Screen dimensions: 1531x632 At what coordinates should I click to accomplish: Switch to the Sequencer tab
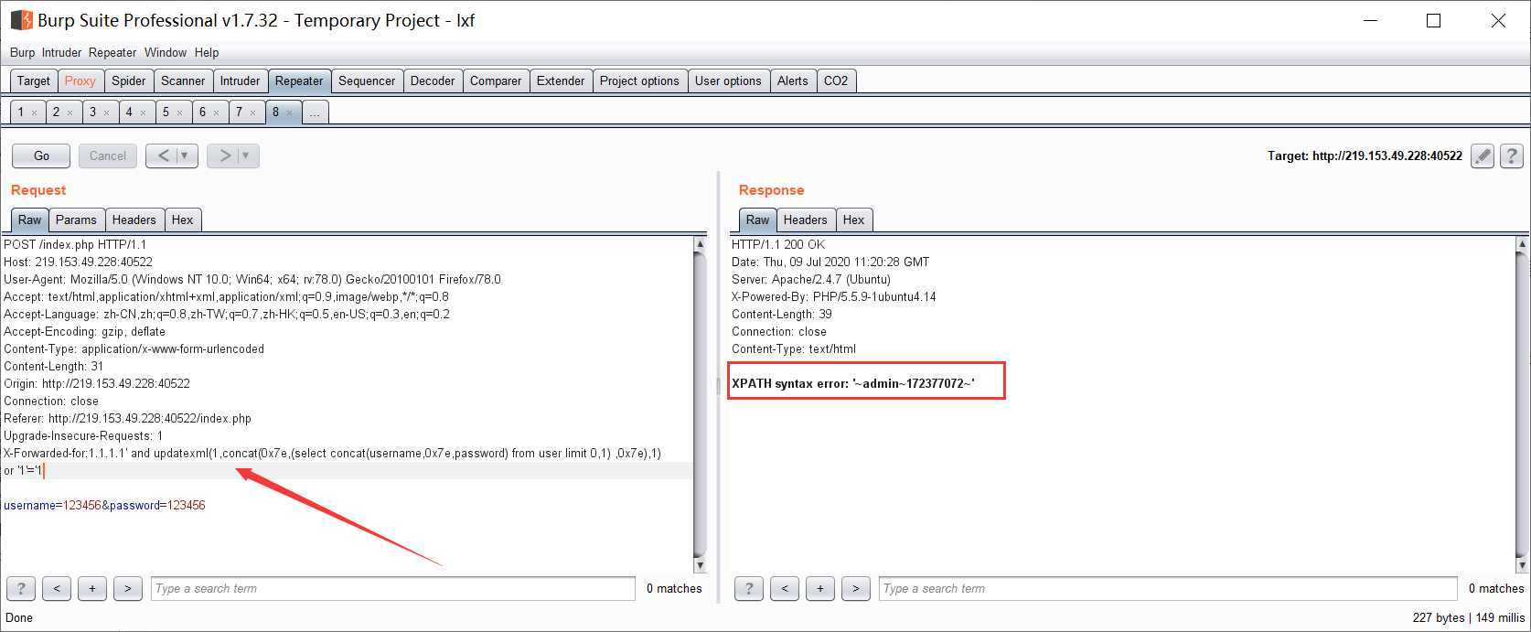point(367,80)
